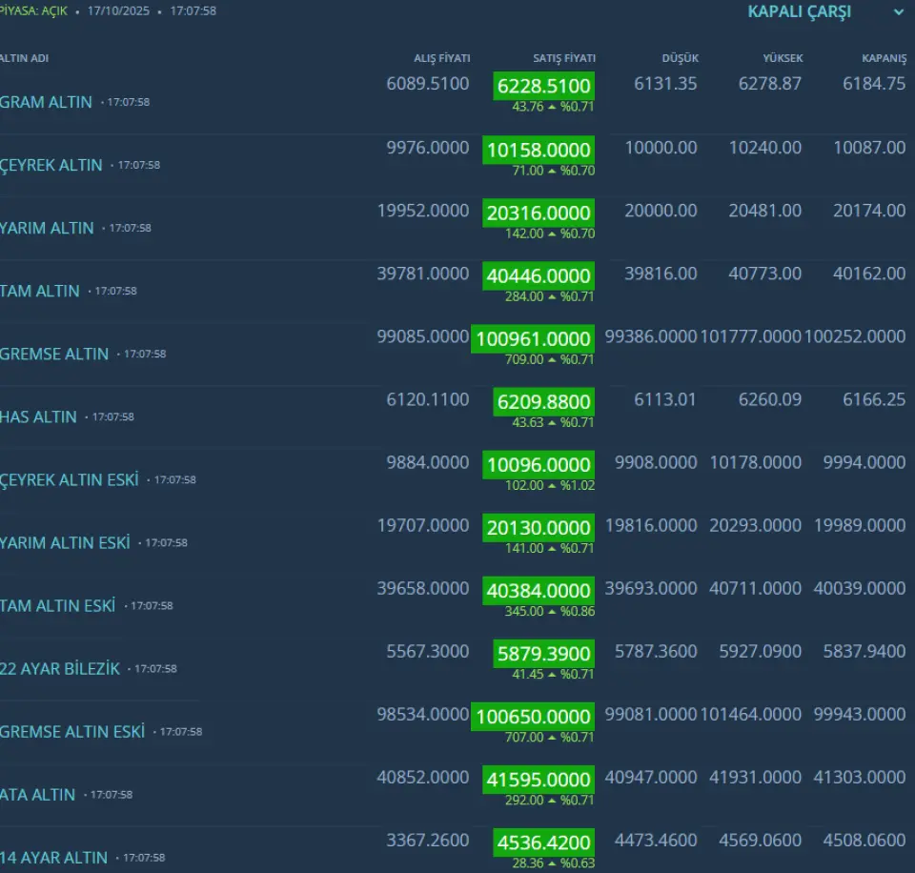Open the GRAM ALTIN row
Screen dimensions: 915x873
[x=47, y=102]
